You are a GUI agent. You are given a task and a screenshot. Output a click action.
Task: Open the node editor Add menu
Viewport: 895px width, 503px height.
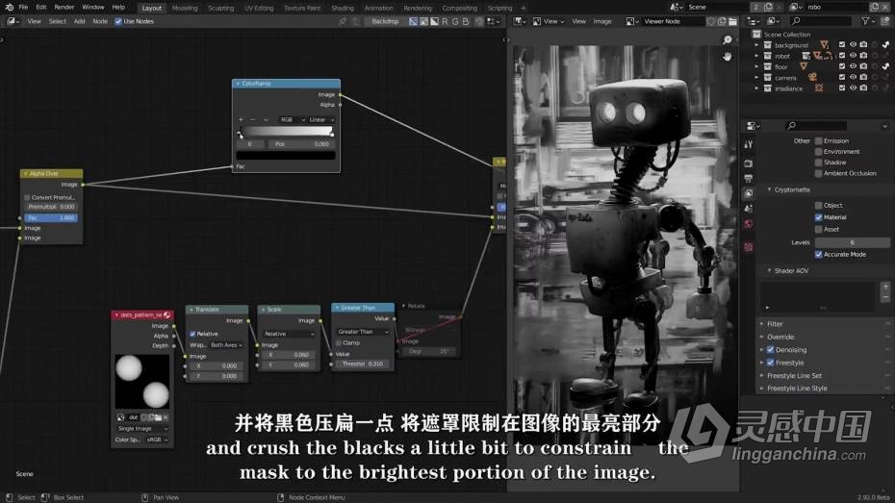79,21
